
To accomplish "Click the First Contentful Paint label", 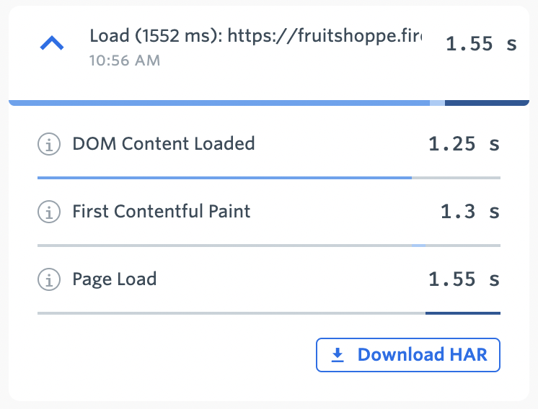I will (x=162, y=212).
